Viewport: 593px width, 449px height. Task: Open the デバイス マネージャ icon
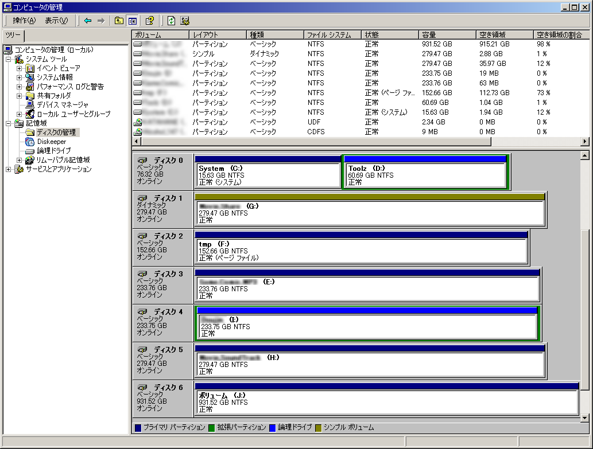(x=30, y=104)
